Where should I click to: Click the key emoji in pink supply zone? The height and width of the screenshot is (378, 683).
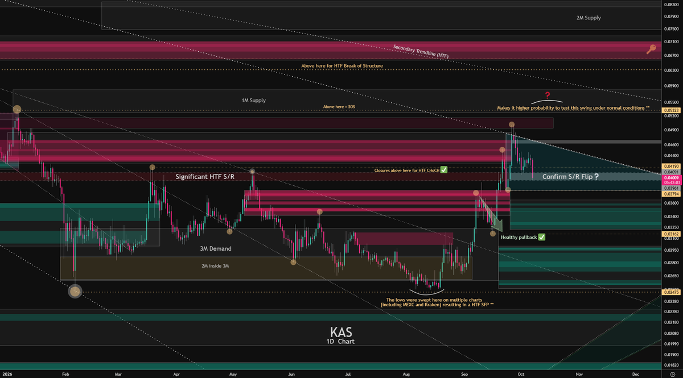click(x=652, y=49)
